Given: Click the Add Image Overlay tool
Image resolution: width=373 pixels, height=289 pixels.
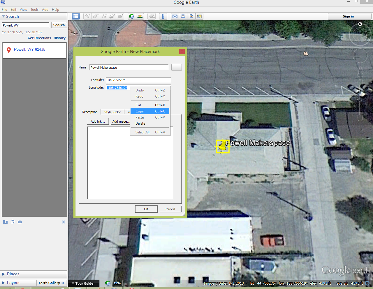Looking at the screenshot, I should tap(112, 16).
